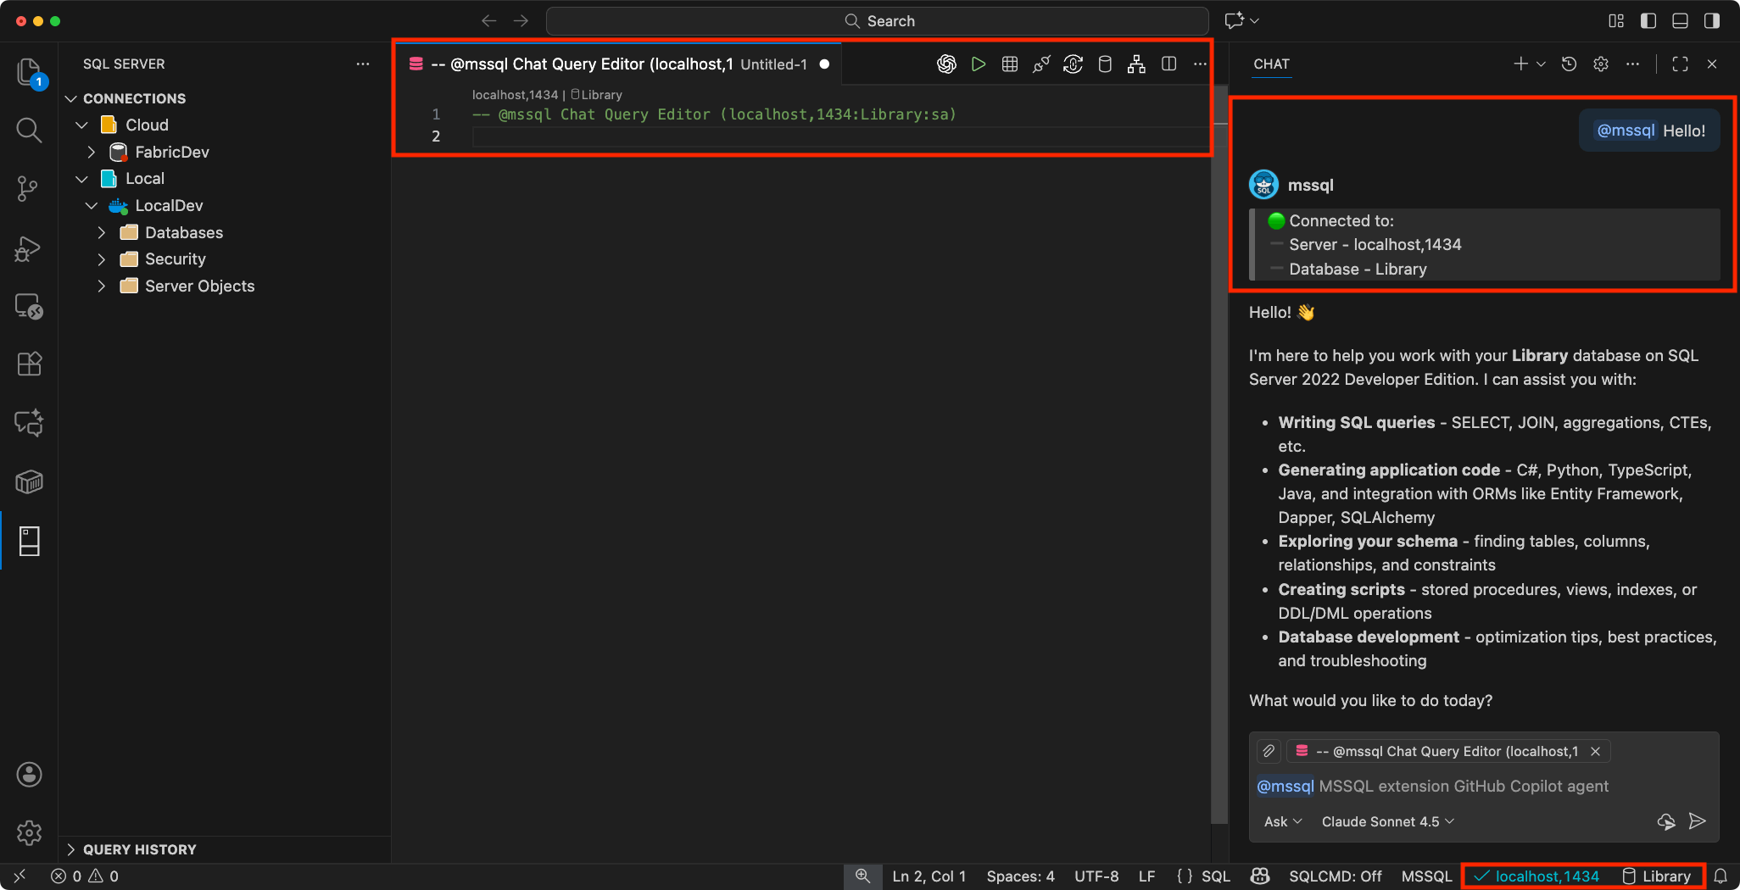This screenshot has width=1740, height=890.
Task: Click the hierarchy plan icon in editor toolbar
Action: (x=1136, y=64)
